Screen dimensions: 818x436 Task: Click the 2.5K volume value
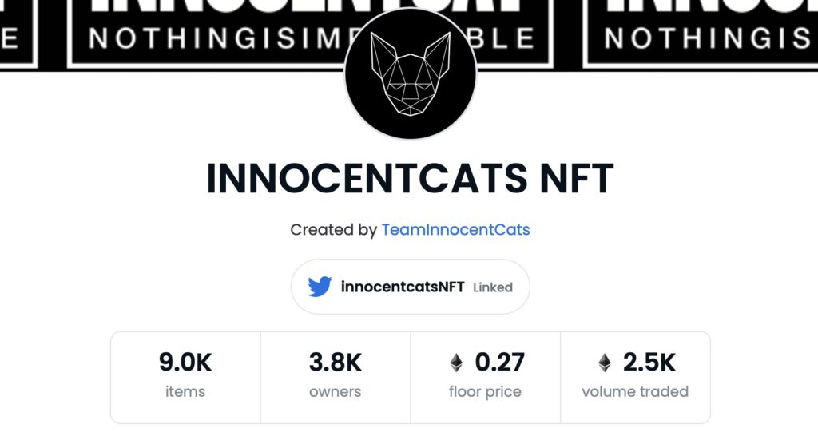click(649, 363)
